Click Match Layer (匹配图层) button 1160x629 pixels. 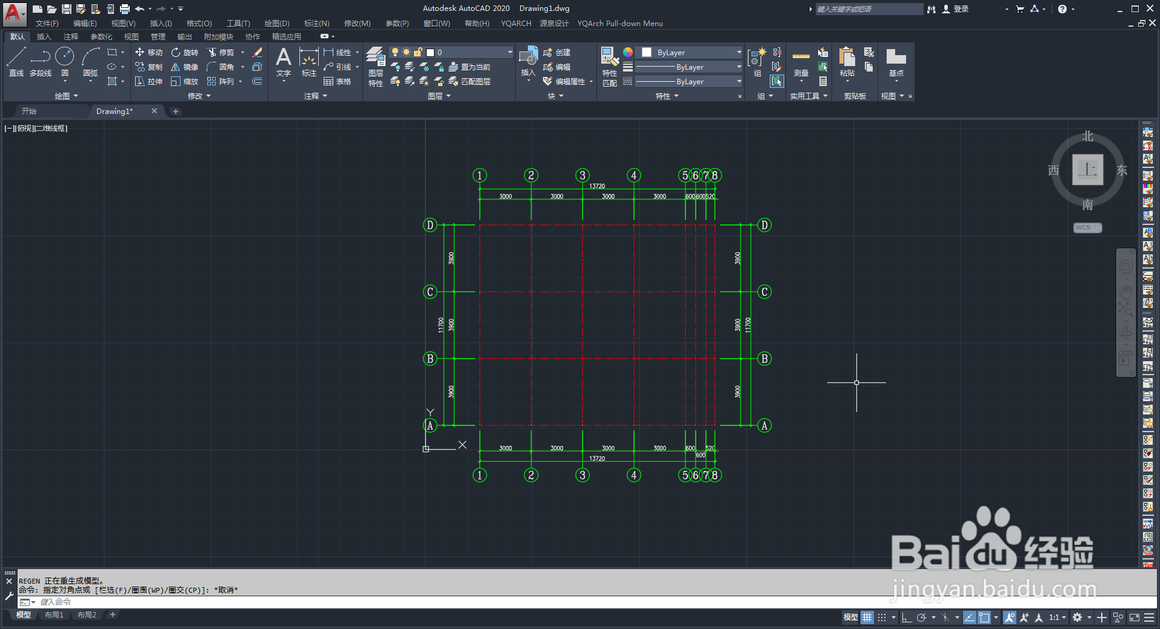470,81
